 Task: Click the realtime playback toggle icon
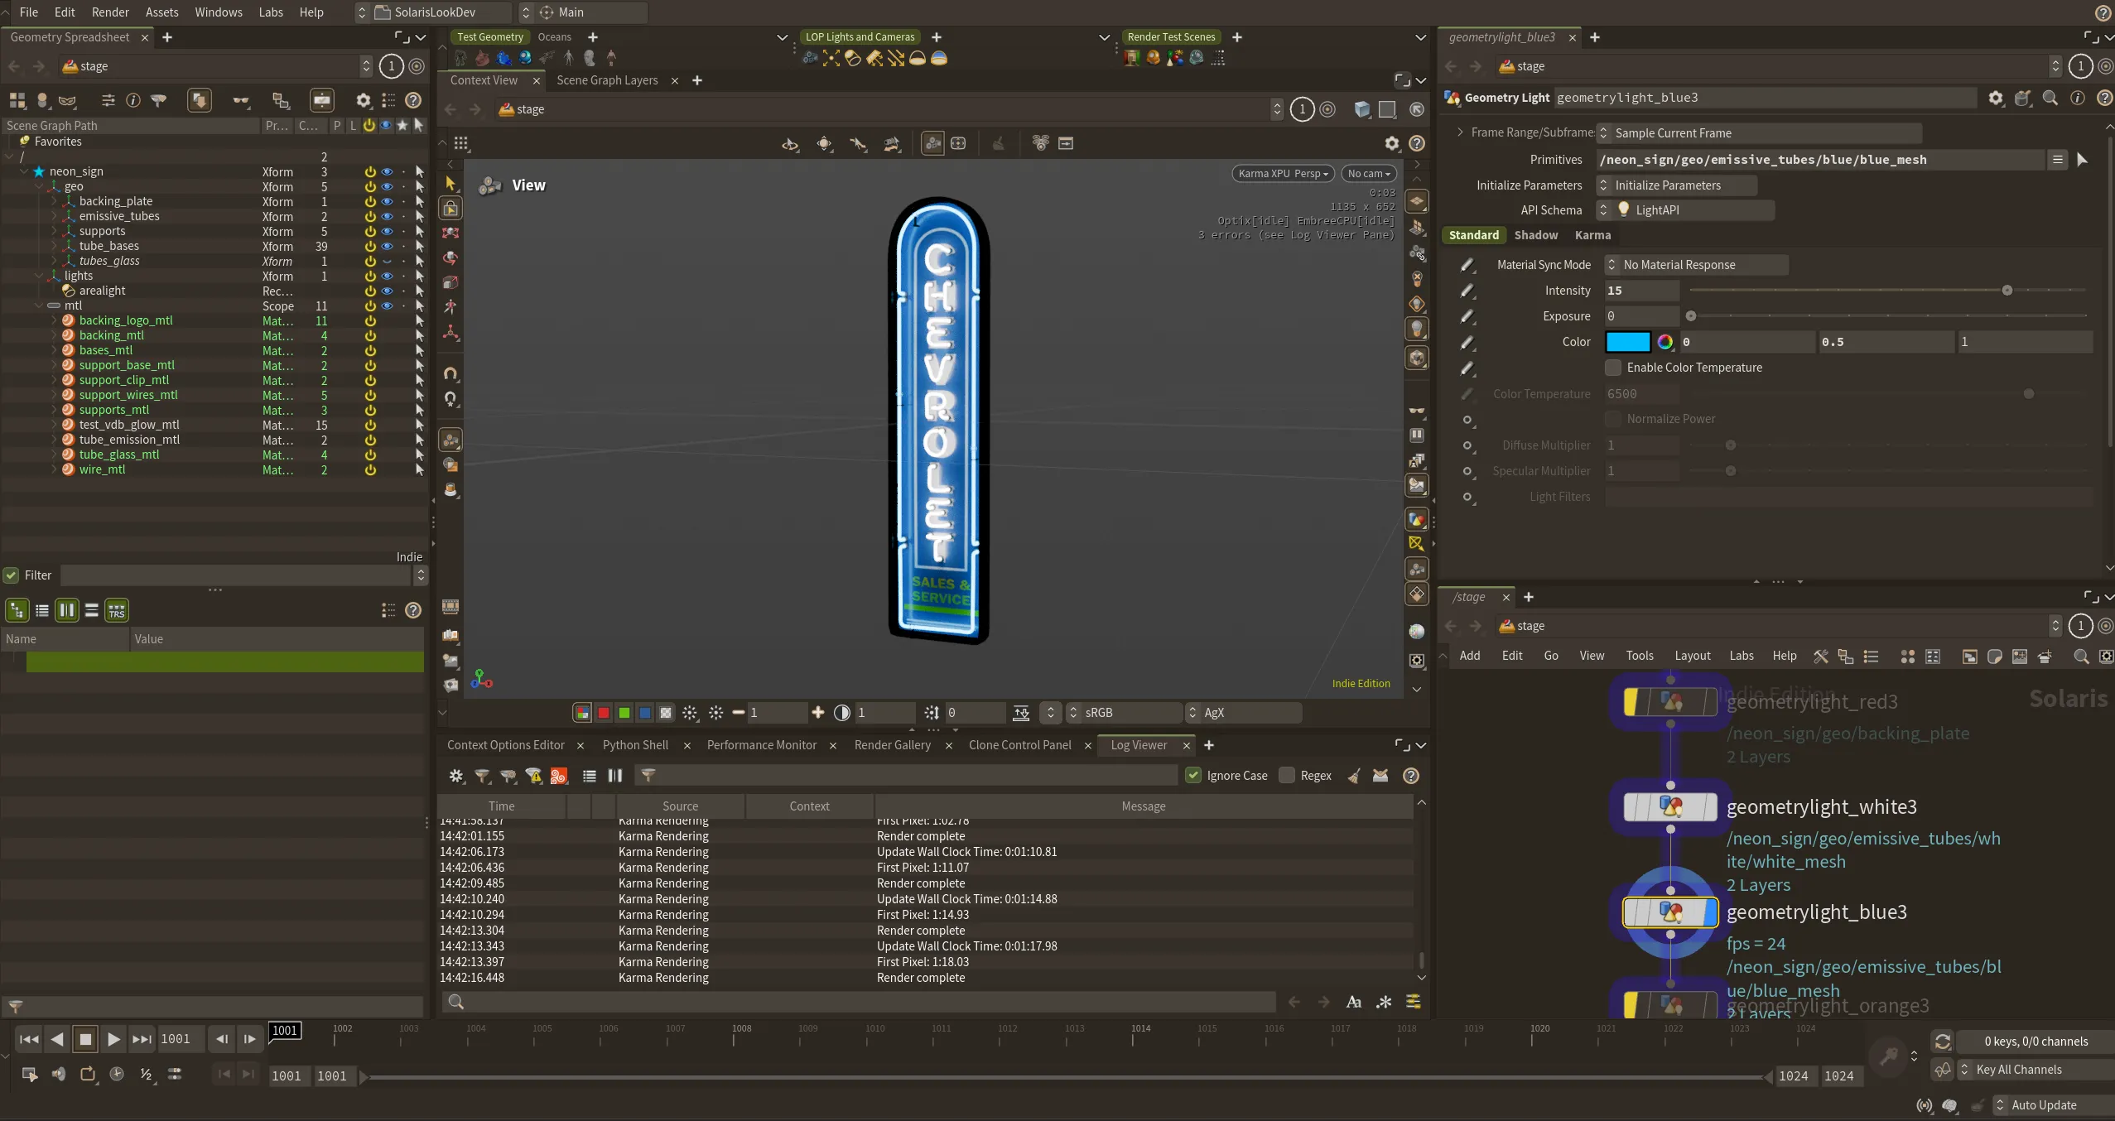(x=117, y=1075)
